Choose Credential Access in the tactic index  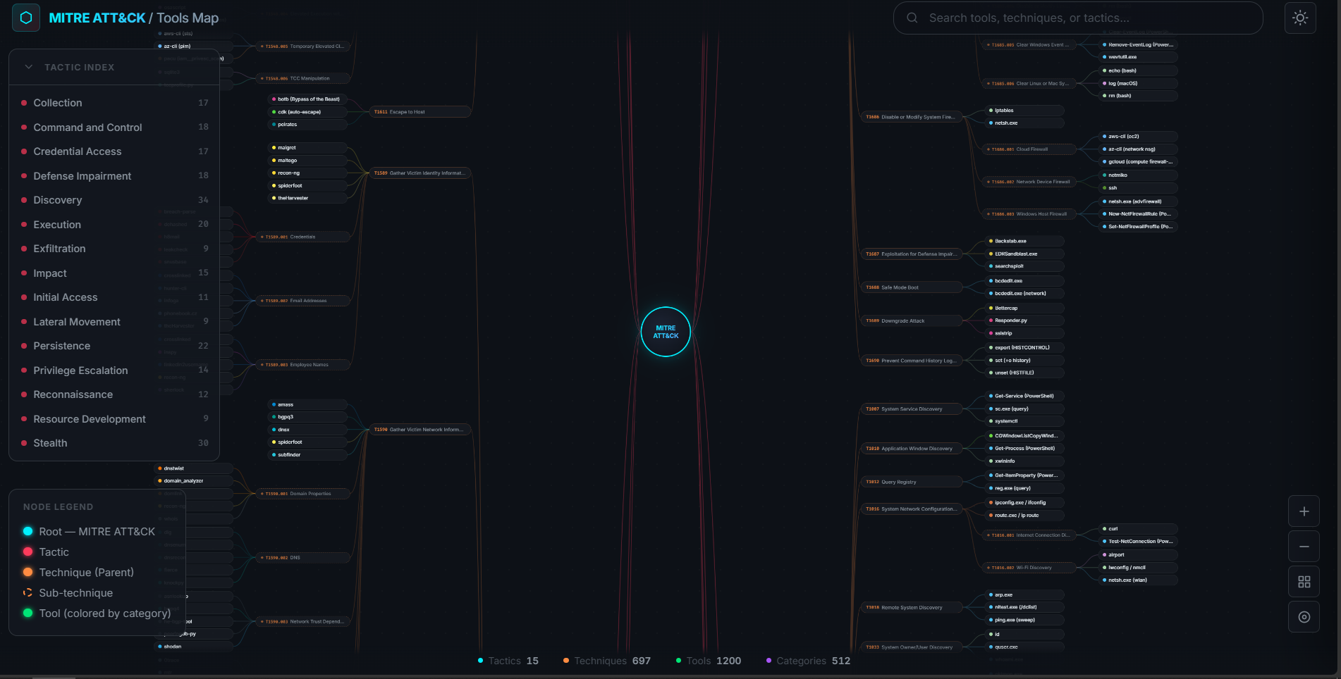[x=114, y=151]
